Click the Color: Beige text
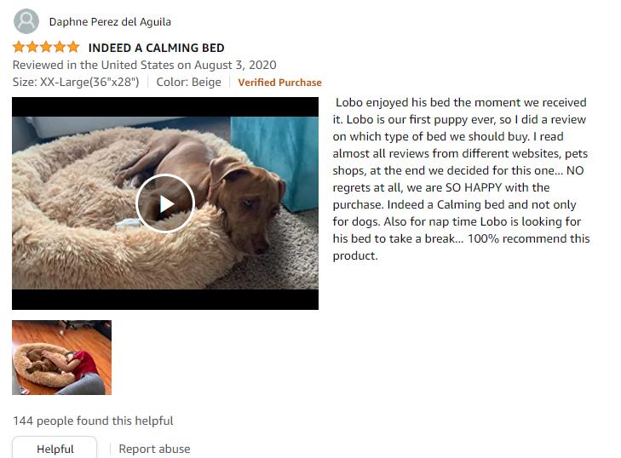This screenshot has height=458, width=621. tap(189, 82)
